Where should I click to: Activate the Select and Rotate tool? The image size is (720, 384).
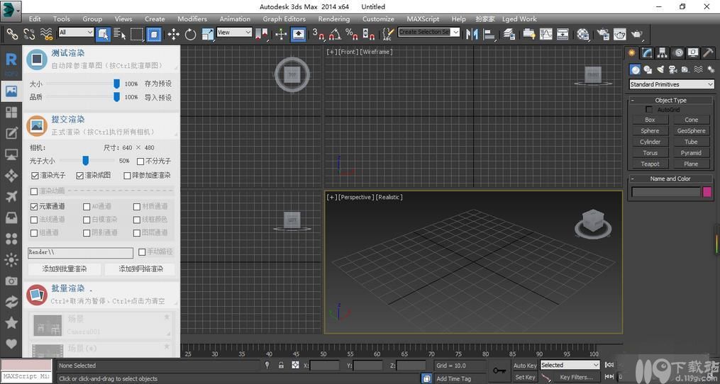[190, 33]
